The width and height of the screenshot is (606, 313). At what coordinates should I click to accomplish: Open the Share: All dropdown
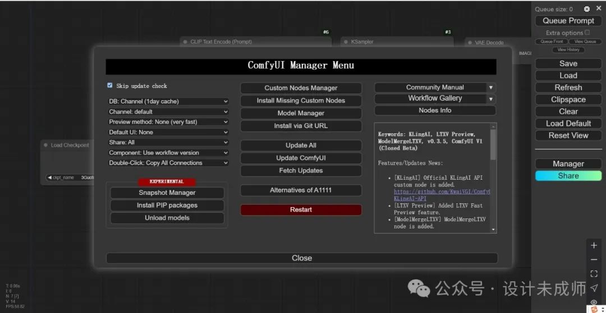click(x=168, y=142)
